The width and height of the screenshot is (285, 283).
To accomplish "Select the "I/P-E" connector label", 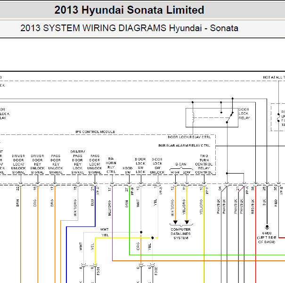I will click(x=281, y=191).
